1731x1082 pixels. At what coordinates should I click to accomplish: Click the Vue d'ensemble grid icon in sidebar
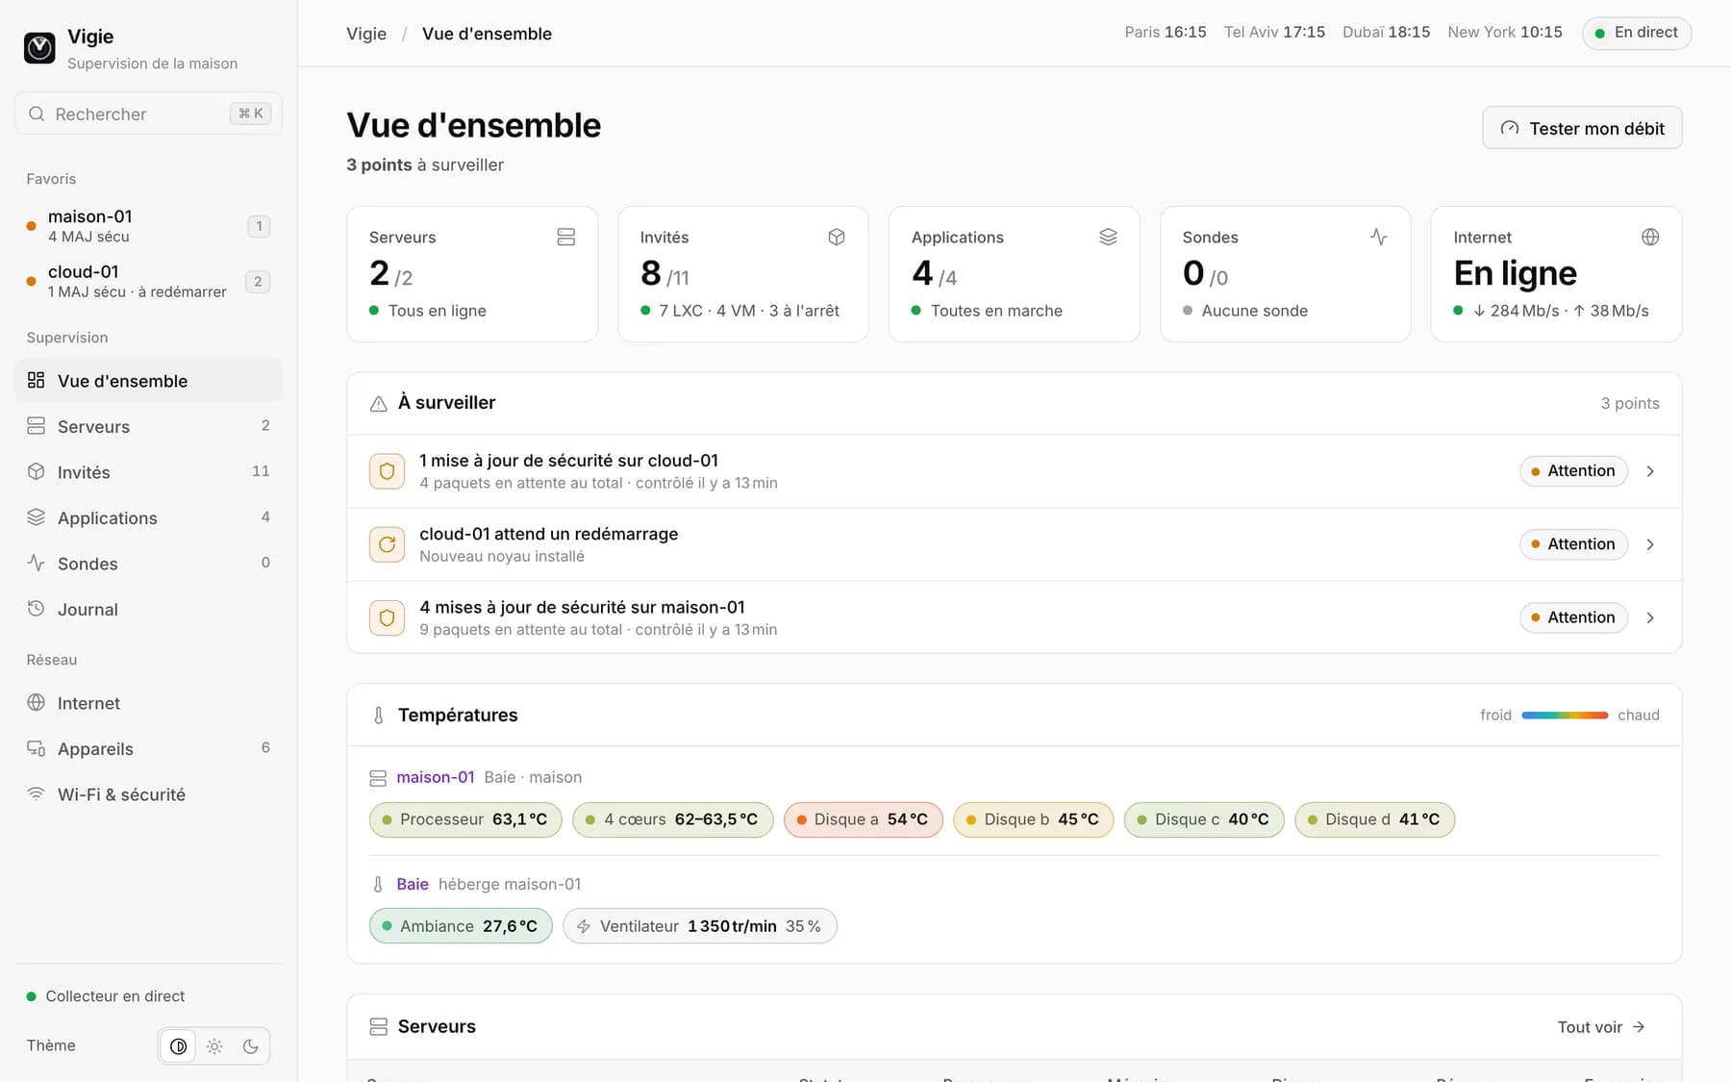point(37,380)
